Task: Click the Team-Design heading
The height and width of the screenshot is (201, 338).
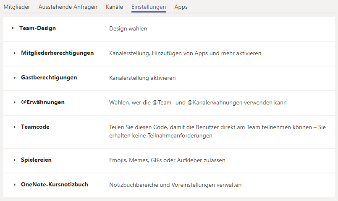Action: (x=37, y=28)
